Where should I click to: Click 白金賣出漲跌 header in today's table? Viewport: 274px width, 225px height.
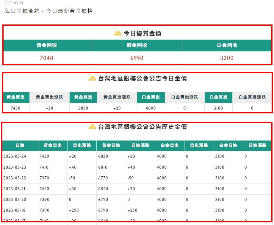pyautogui.click(x=185, y=97)
